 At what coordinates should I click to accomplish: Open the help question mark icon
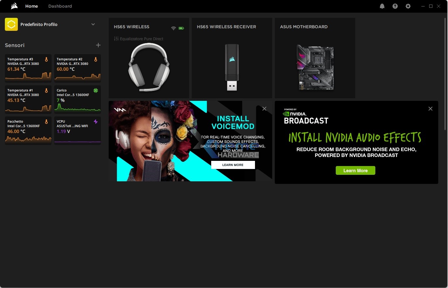pyautogui.click(x=395, y=6)
